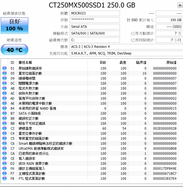Click the rotation rate ---- (SSD) field
The height and width of the screenshot is (187, 183).
point(169,27)
